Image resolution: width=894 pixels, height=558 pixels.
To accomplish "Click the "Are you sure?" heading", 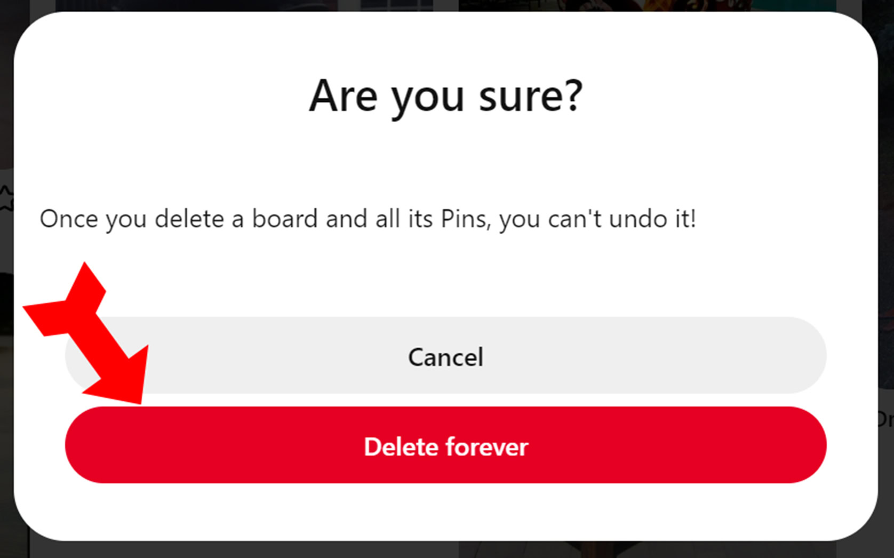I will (x=445, y=96).
